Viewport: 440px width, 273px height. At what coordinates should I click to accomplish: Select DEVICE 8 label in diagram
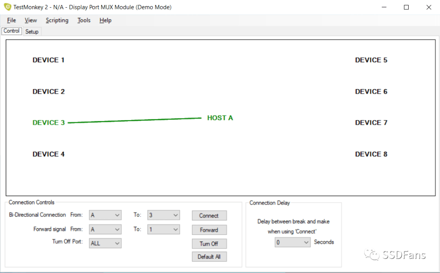tap(371, 154)
